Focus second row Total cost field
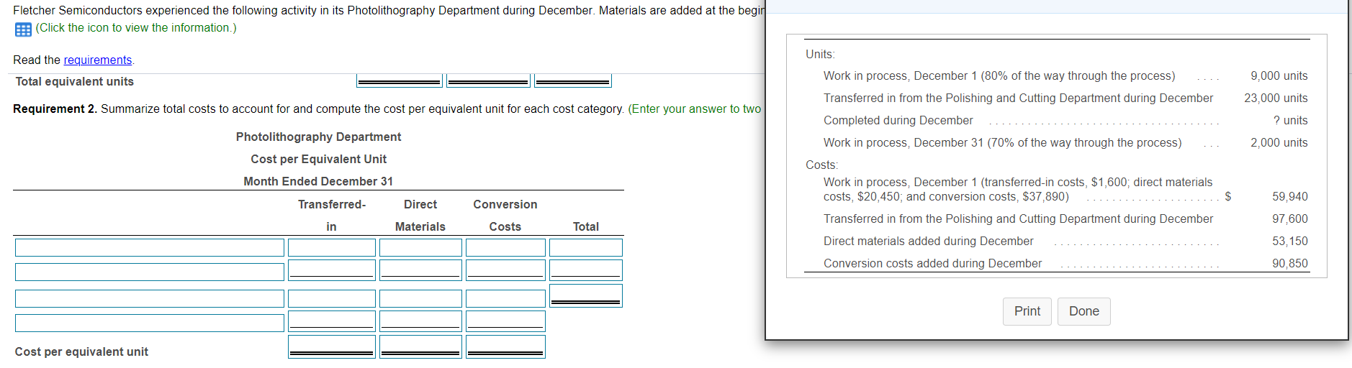The height and width of the screenshot is (368, 1352). (585, 270)
